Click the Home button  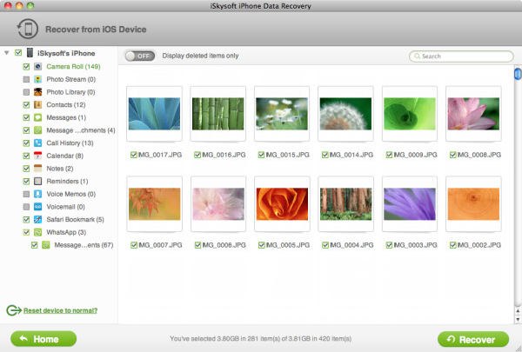point(43,339)
